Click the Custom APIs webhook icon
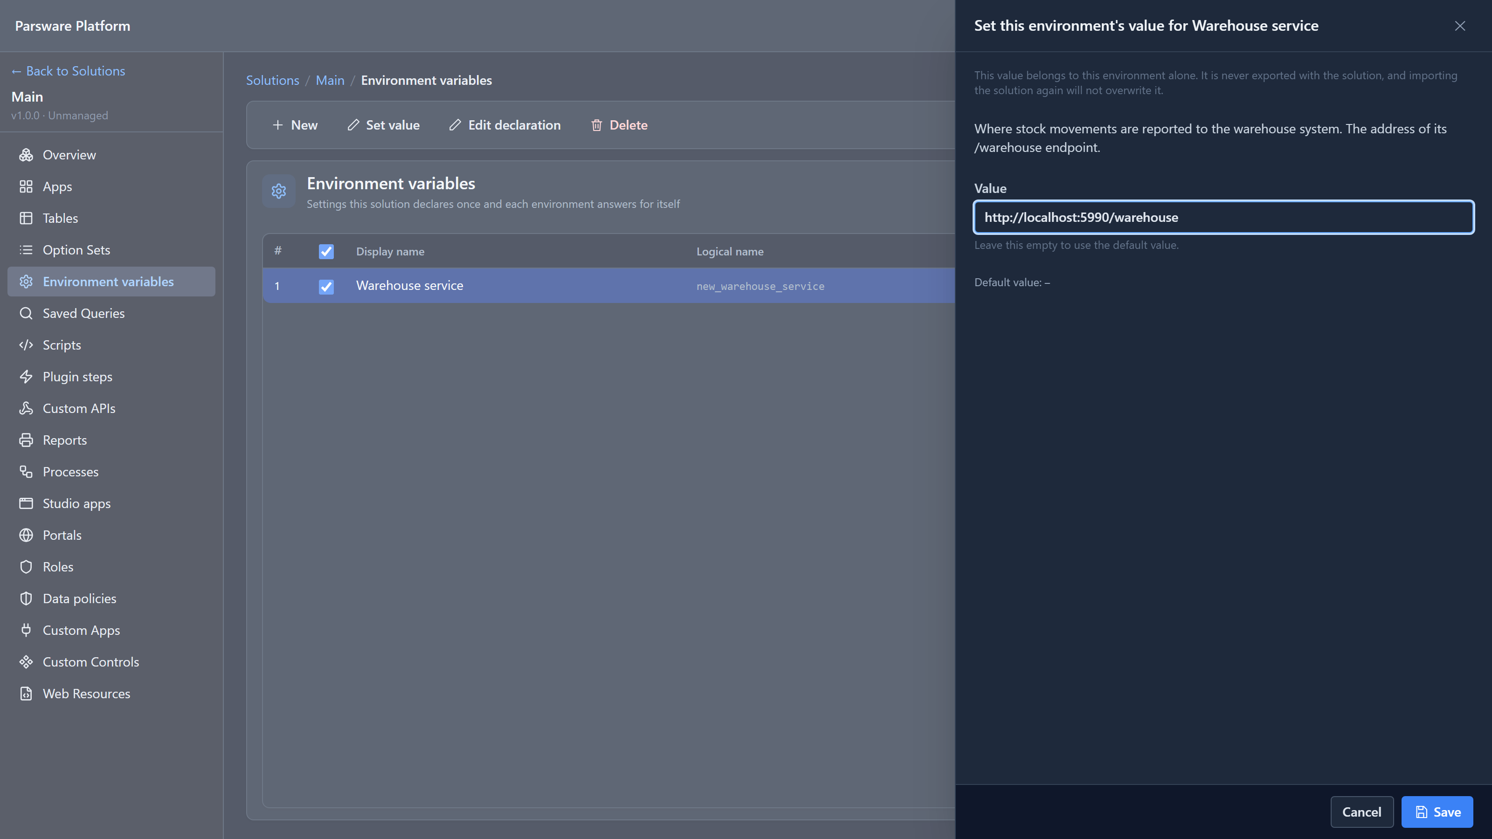The image size is (1492, 839). 26,408
